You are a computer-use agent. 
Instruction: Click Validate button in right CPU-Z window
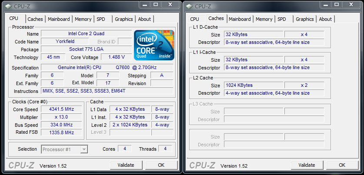click(x=307, y=165)
